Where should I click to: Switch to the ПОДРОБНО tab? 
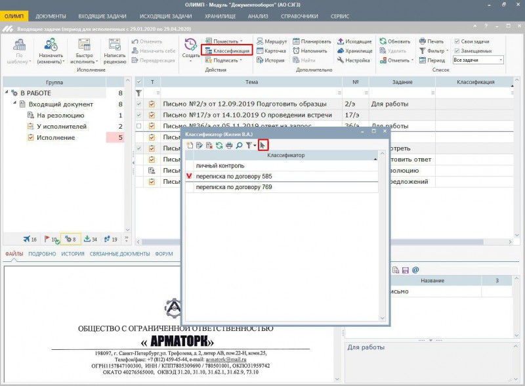(42, 253)
